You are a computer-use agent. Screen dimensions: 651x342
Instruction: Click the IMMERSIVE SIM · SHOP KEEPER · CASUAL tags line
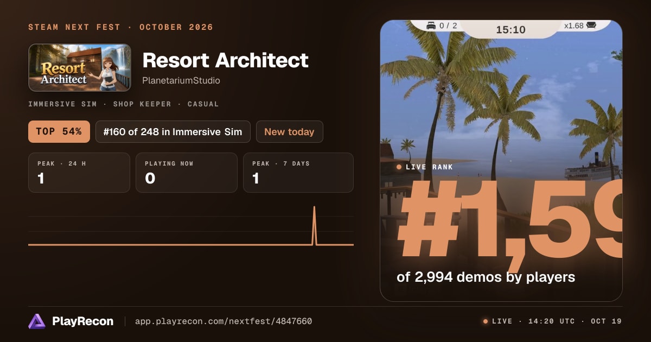pos(124,104)
